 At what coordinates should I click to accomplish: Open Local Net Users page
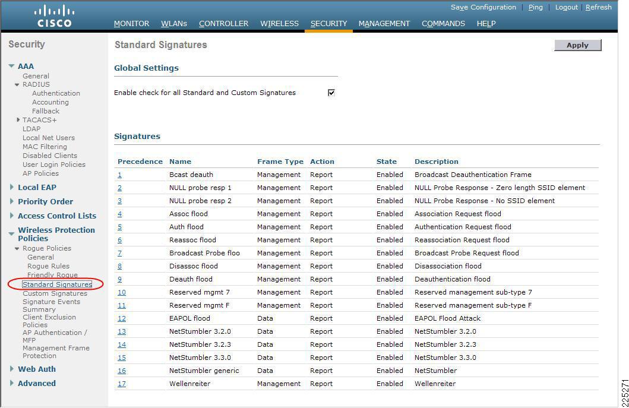49,138
